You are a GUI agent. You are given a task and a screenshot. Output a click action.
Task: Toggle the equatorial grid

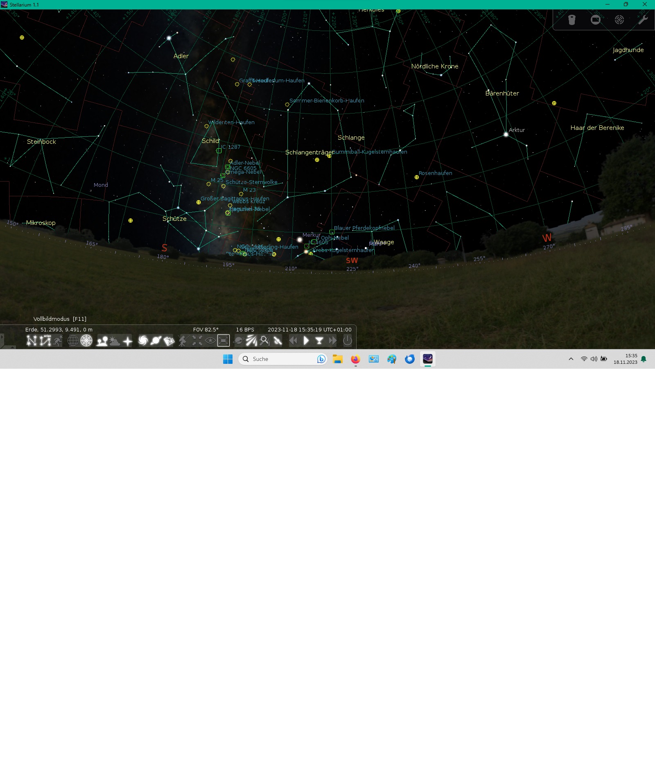(x=73, y=340)
